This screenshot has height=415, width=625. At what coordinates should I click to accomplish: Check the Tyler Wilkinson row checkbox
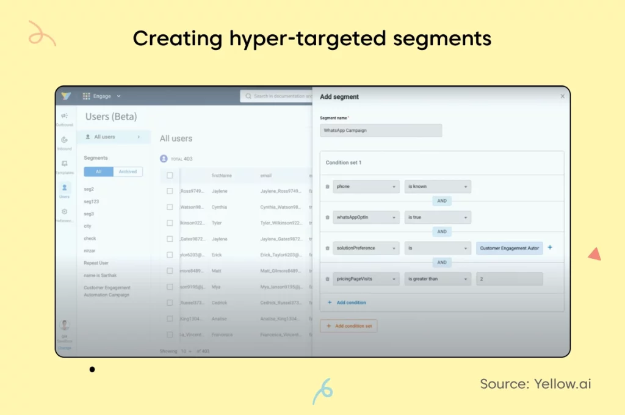(x=170, y=223)
